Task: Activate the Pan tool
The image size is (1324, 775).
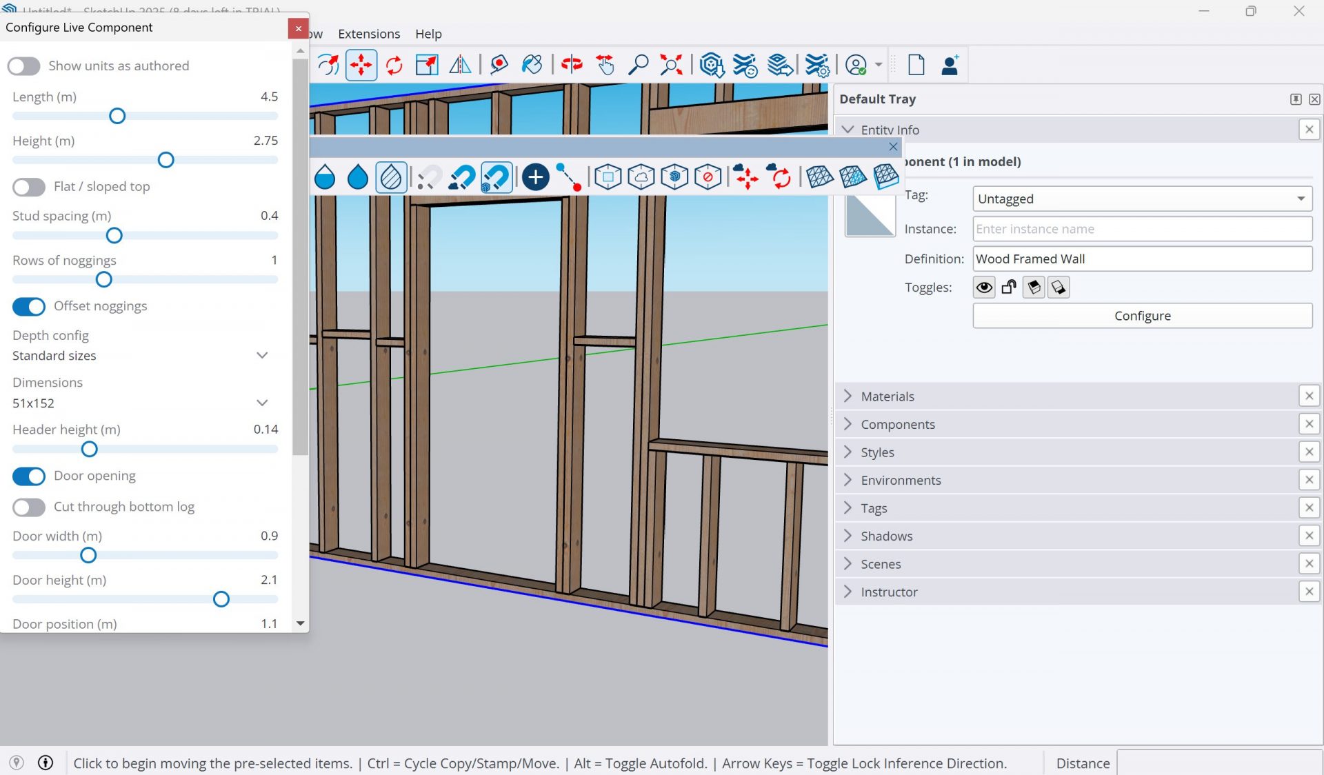Action: click(605, 64)
